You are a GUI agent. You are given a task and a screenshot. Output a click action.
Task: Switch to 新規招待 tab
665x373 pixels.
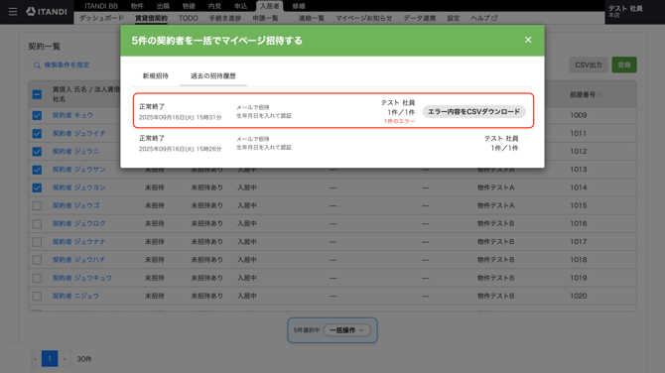(155, 75)
